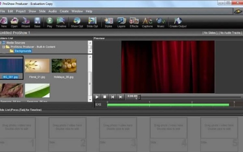Open the Show menu
The height and width of the screenshot is (152, 243).
tap(32, 11)
